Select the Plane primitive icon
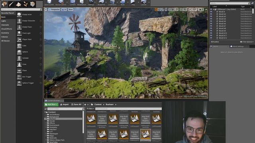This screenshot has height=143, width=255. tap(19, 71)
